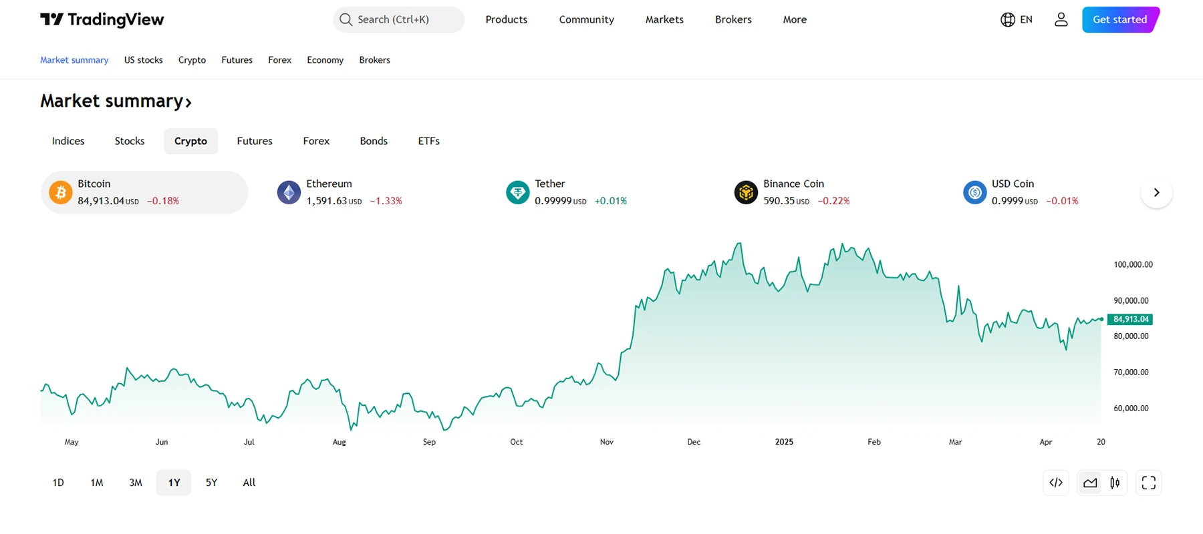The height and width of the screenshot is (534, 1203).
Task: Click the Tether coin icon
Action: coord(517,193)
